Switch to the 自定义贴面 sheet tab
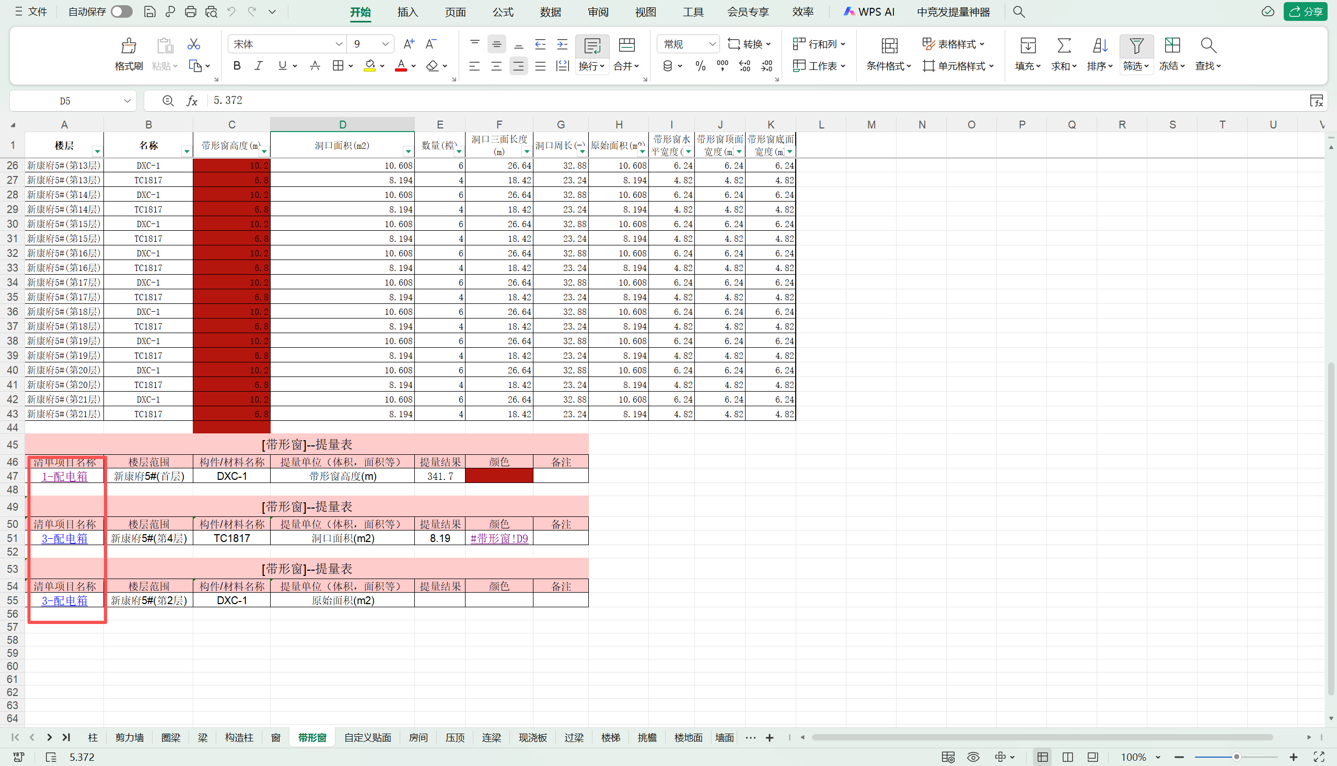The image size is (1337, 766). point(367,738)
